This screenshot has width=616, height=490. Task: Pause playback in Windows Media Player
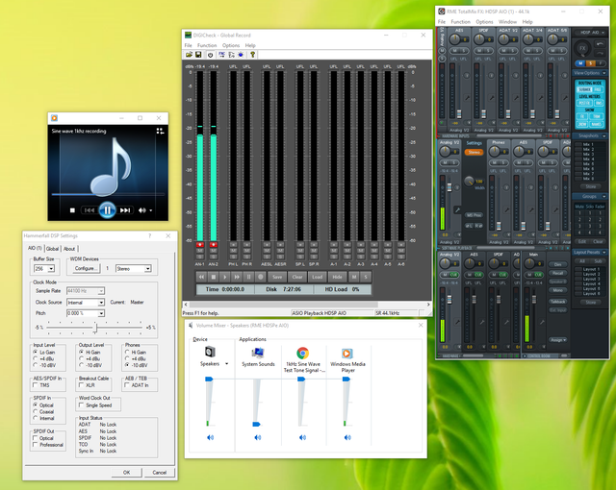coord(107,210)
